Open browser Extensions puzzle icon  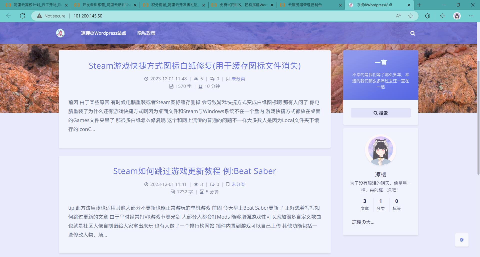tap(427, 16)
